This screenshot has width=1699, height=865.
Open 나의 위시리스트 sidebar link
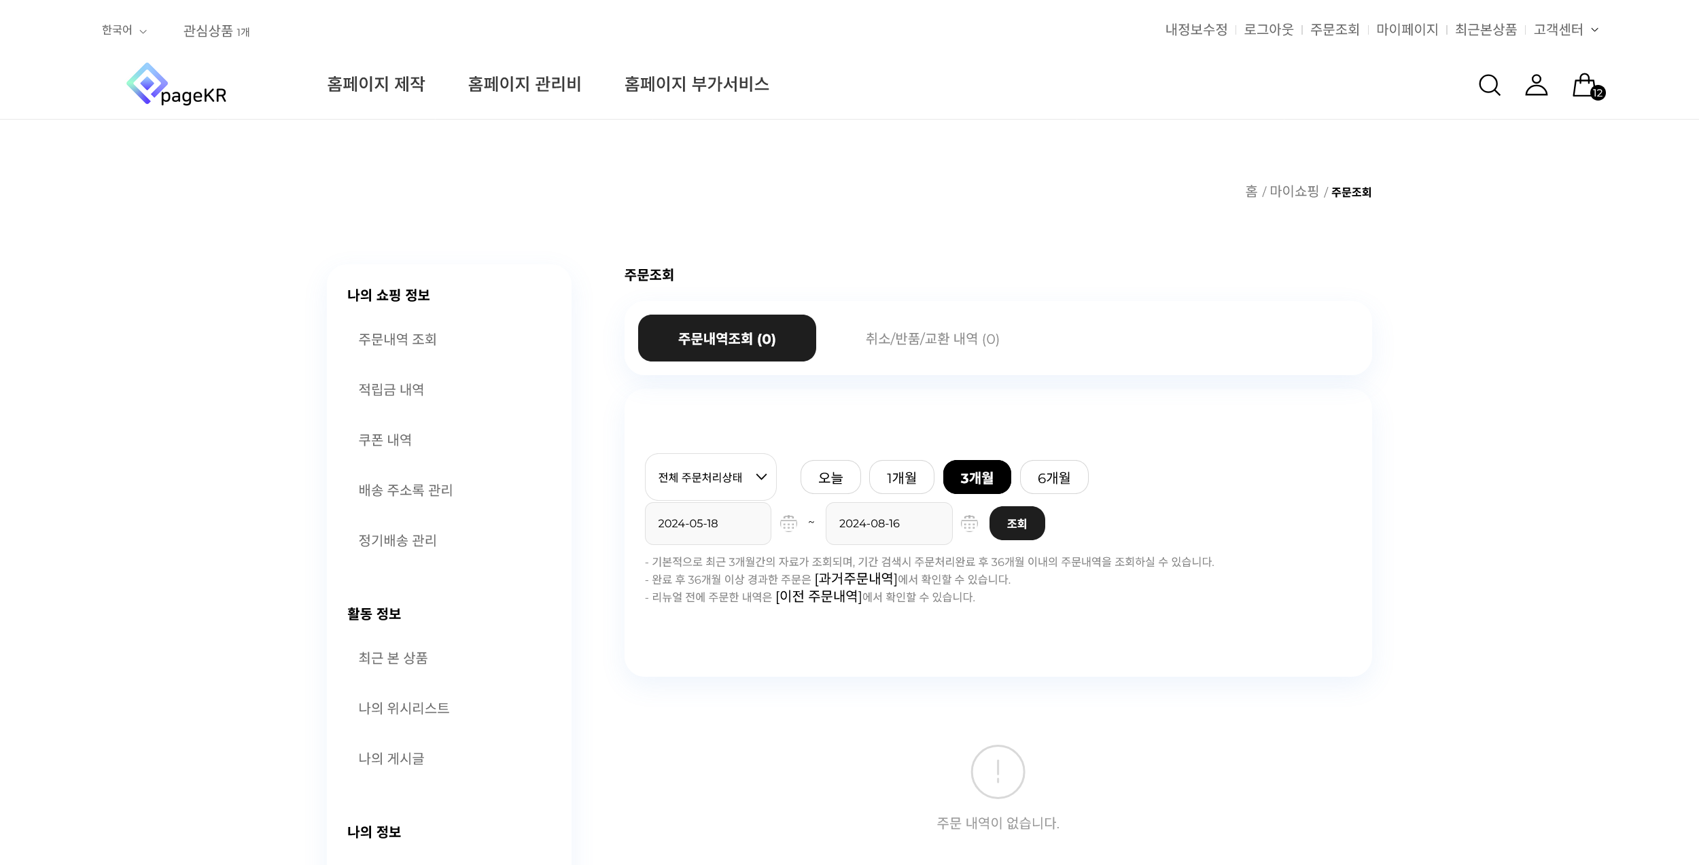point(404,708)
